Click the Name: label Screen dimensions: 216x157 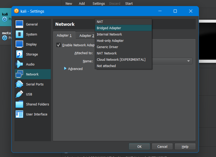pos(88,61)
